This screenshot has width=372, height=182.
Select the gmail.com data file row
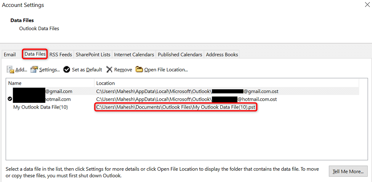[x=183, y=91]
